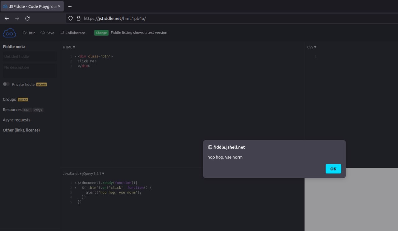Reload the page with refresh icon

click(27, 18)
